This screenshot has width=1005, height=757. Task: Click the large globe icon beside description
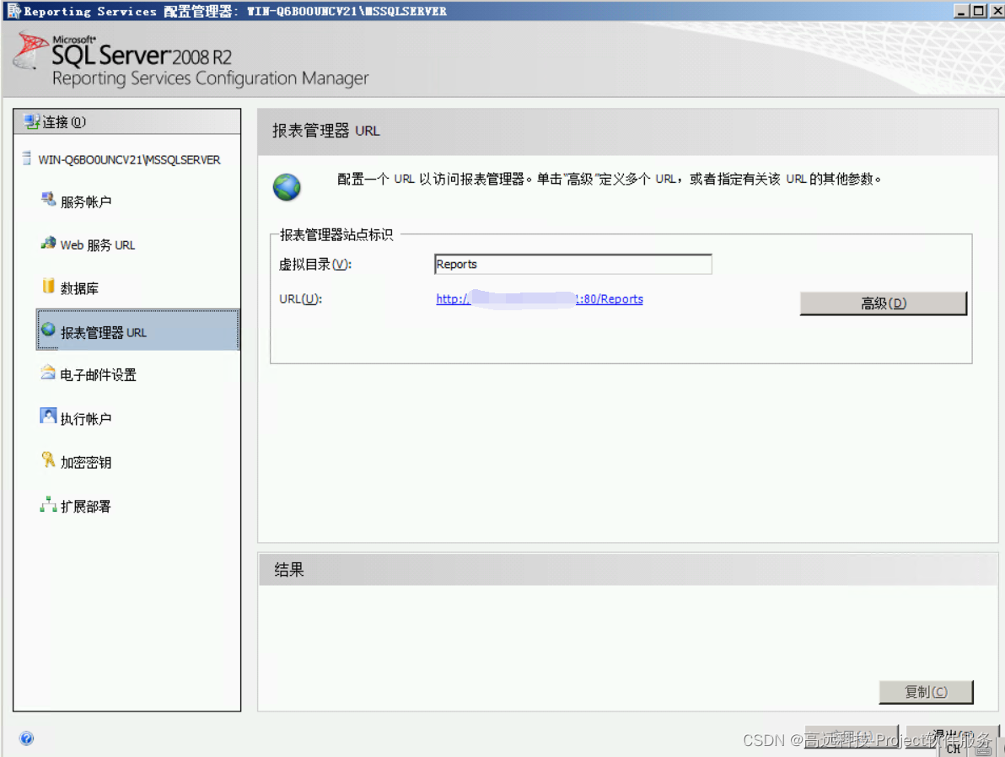[x=287, y=187]
